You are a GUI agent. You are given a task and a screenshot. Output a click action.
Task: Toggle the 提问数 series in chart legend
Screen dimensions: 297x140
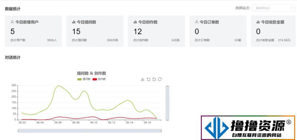(x=84, y=79)
